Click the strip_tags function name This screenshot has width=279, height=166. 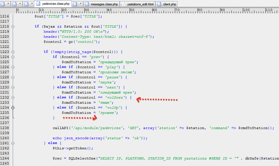tap(80, 52)
